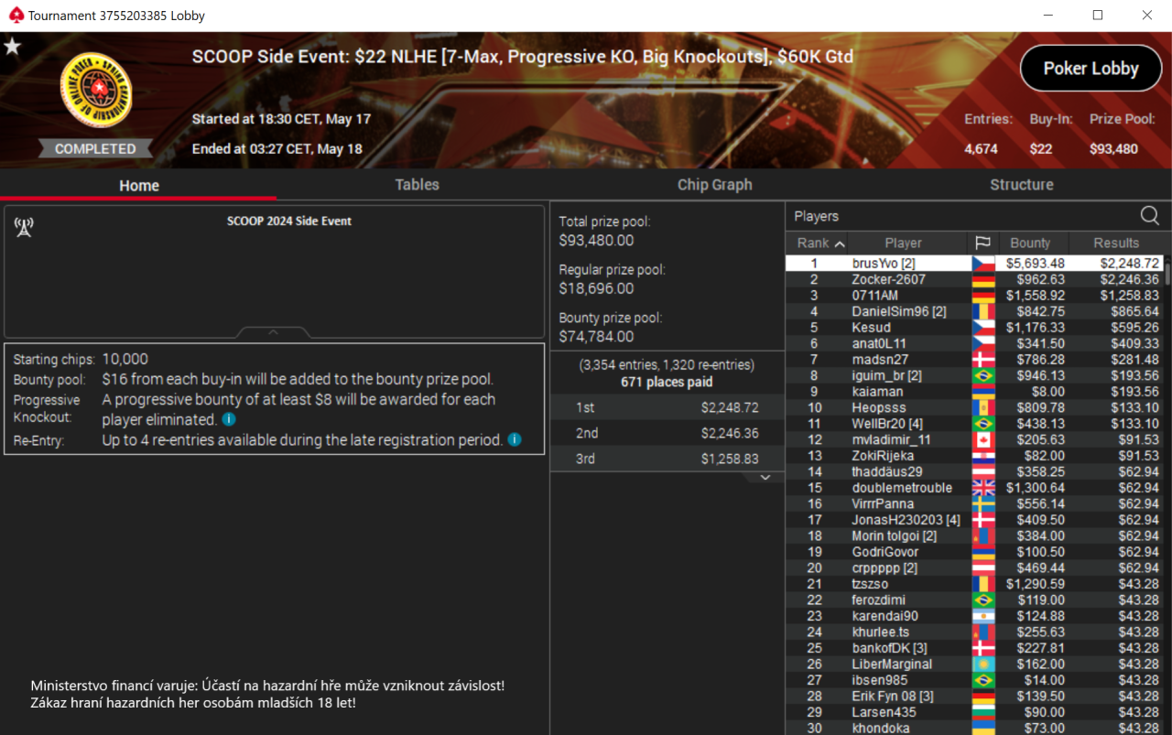Click the Re-Entry info icon

(515, 440)
